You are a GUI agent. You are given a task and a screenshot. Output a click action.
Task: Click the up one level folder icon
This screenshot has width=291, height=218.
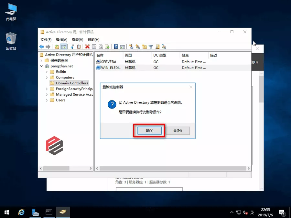(57, 47)
